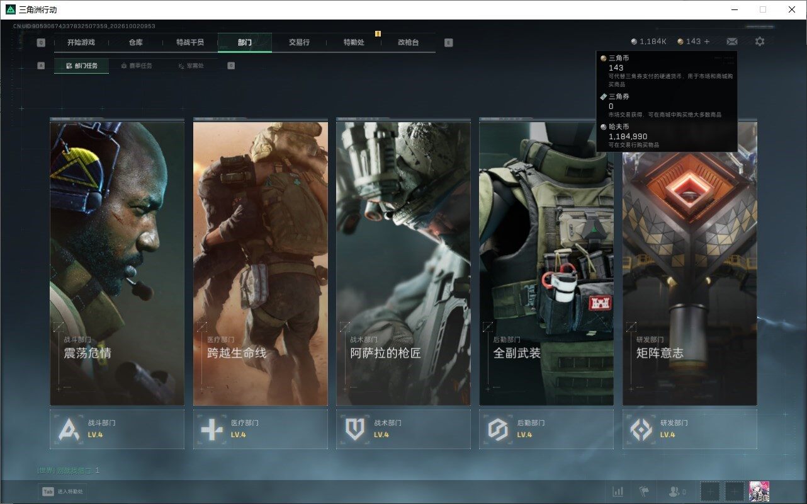Image resolution: width=807 pixels, height=504 pixels.
Task: Click the 研发部门 LV.4 button
Action: pyautogui.click(x=690, y=429)
